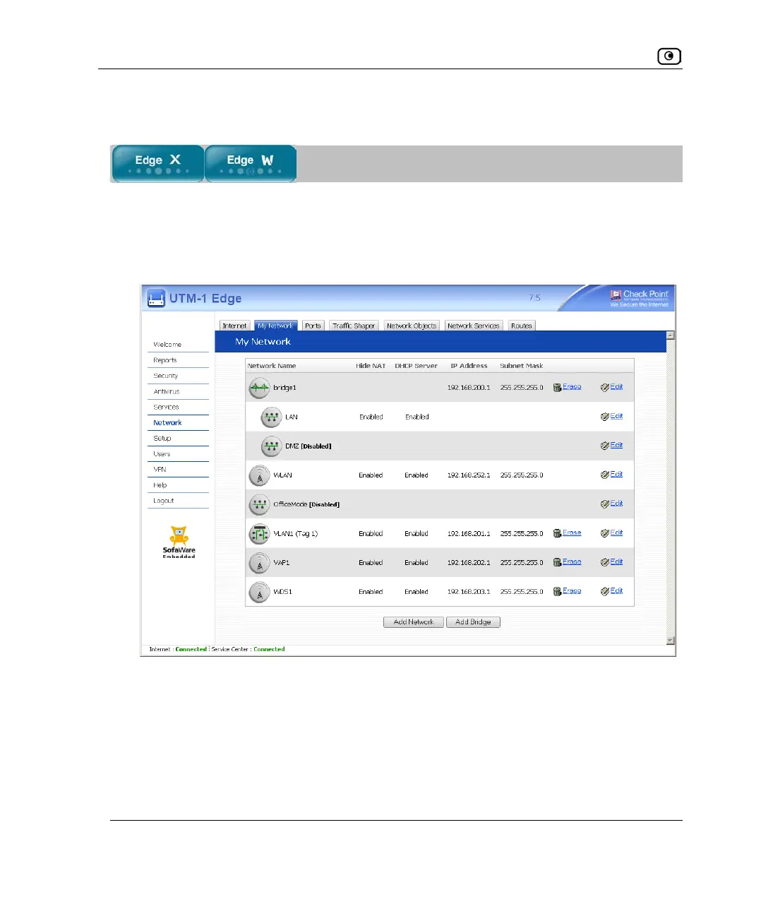Select the My Network tab

pos(275,326)
